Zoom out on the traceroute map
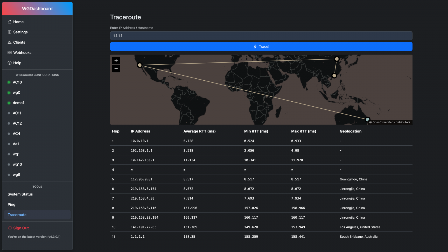448x252 pixels. 116,69
